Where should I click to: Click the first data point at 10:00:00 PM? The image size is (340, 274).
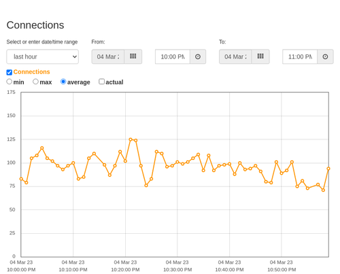click(21, 179)
